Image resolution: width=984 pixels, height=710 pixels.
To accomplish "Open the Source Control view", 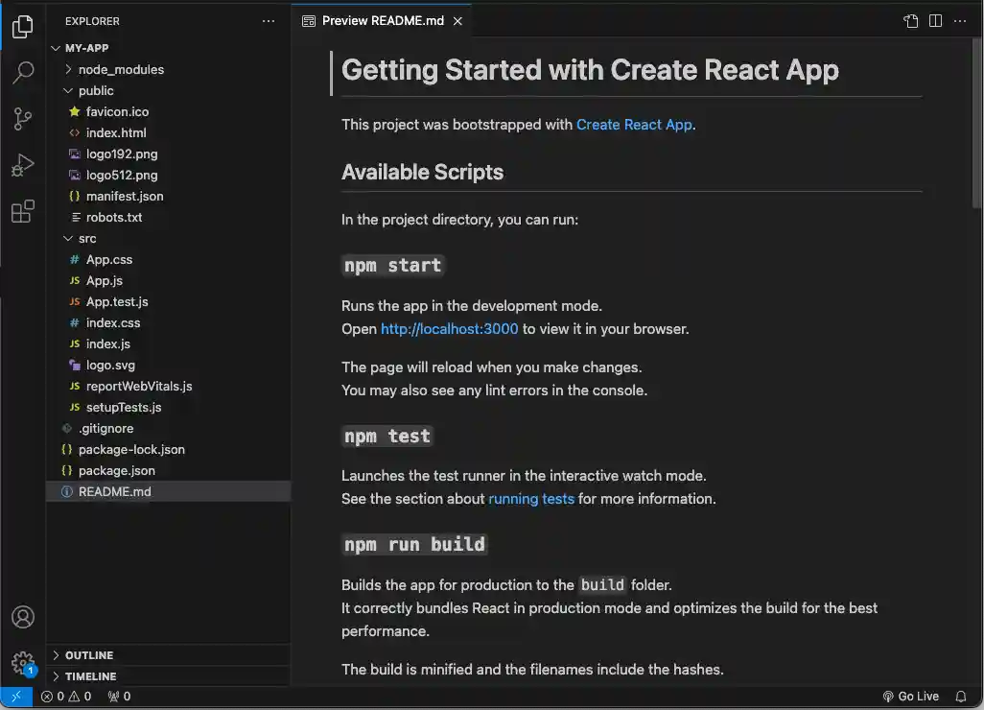I will click(23, 119).
